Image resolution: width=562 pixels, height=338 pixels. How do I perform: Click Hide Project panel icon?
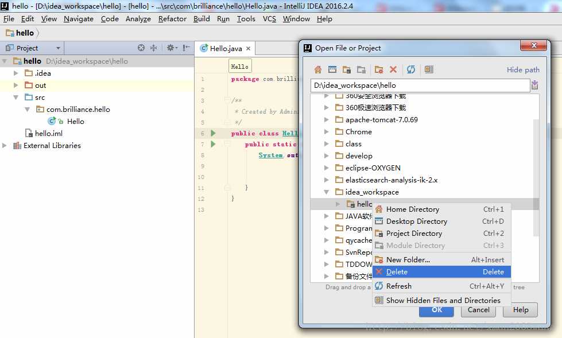[x=186, y=48]
